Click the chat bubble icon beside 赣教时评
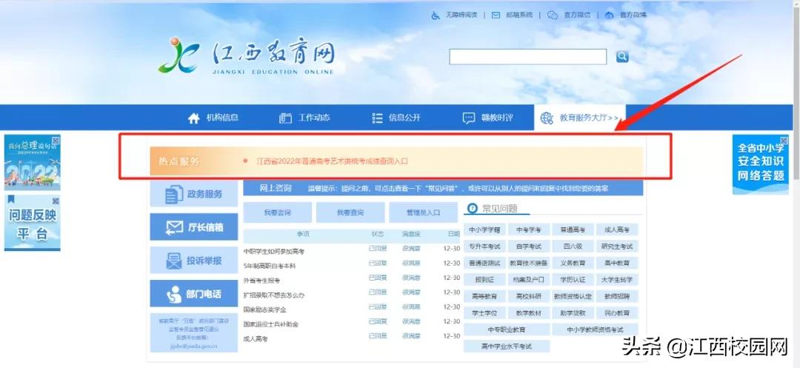 468,118
